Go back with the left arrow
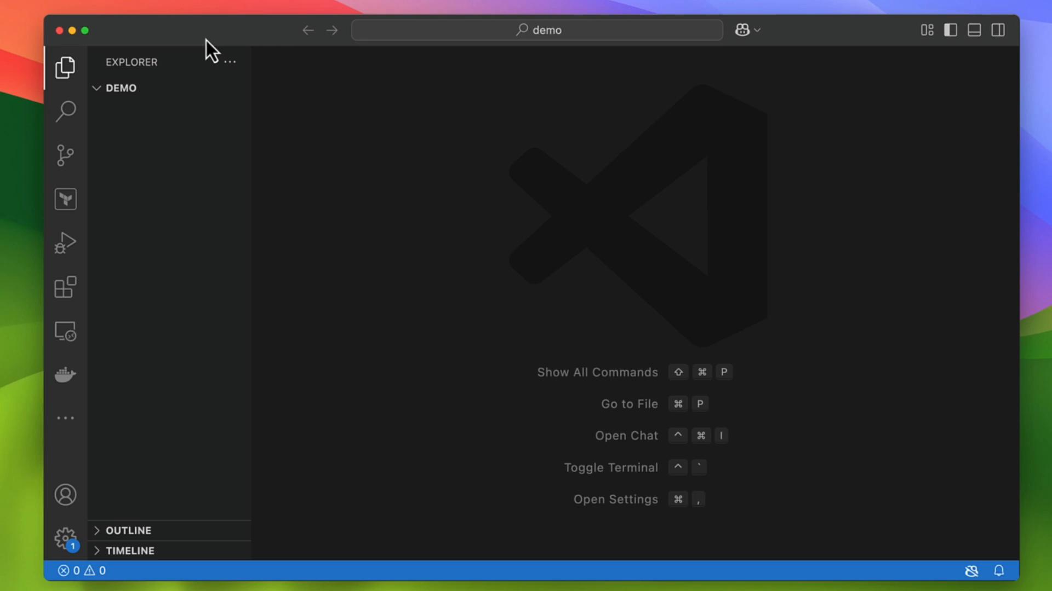The height and width of the screenshot is (591, 1052). coord(308,30)
